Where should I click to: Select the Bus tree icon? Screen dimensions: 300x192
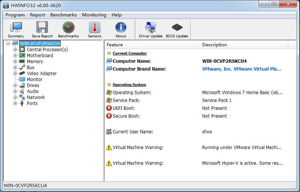click(22, 67)
